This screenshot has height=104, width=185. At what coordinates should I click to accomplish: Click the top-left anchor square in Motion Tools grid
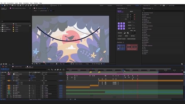pyautogui.click(x=119, y=23)
